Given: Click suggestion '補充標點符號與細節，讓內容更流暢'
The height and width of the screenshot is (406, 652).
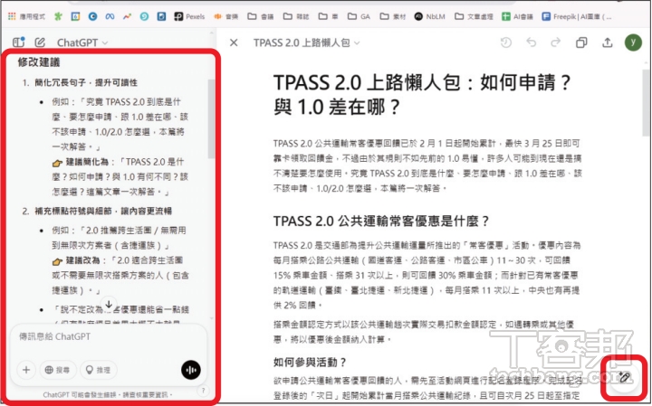Looking at the screenshot, I should click(103, 211).
